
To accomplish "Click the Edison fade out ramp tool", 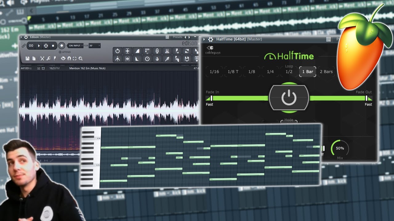I will pyautogui.click(x=137, y=59).
